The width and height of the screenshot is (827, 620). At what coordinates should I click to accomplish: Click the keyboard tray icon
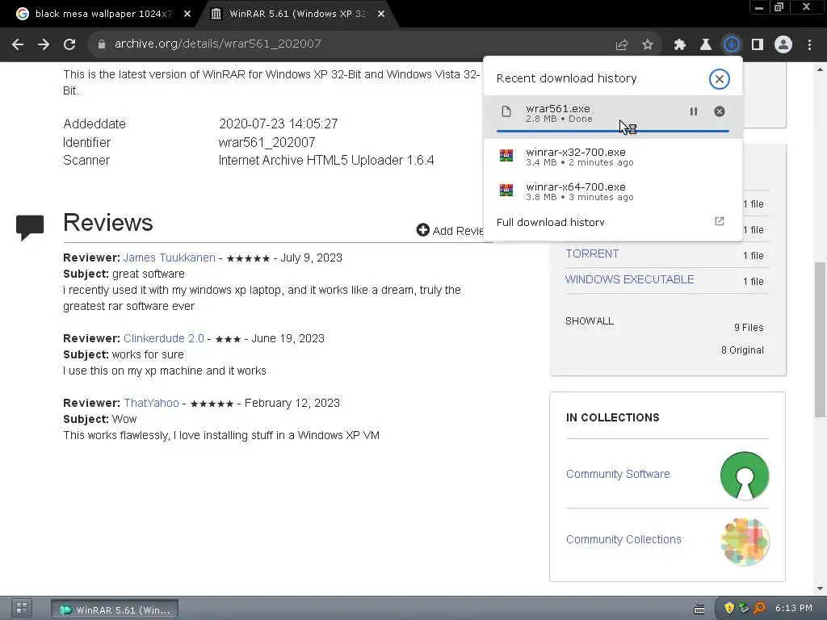(699, 610)
